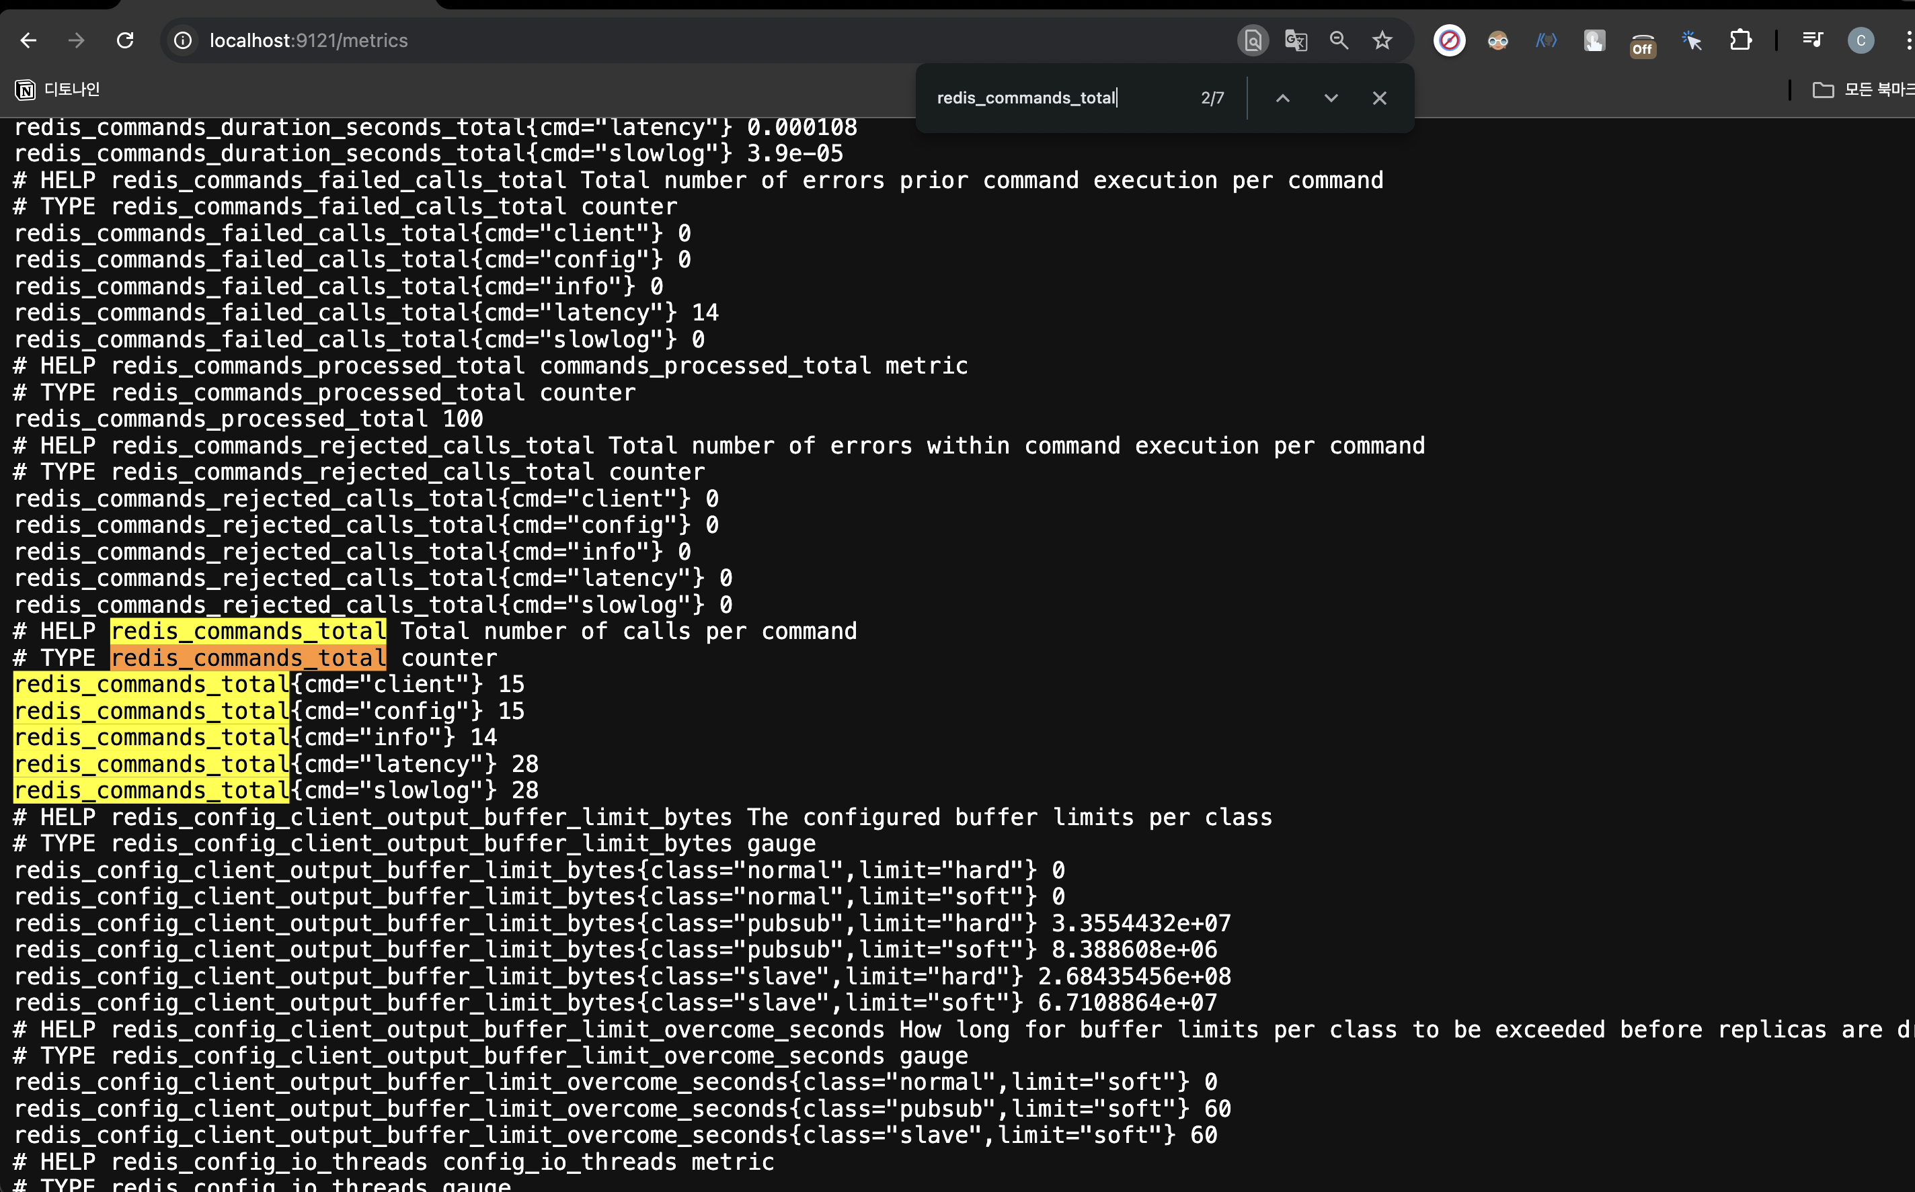Toggle the red blocker extension icon
This screenshot has width=1915, height=1192.
[x=1449, y=40]
